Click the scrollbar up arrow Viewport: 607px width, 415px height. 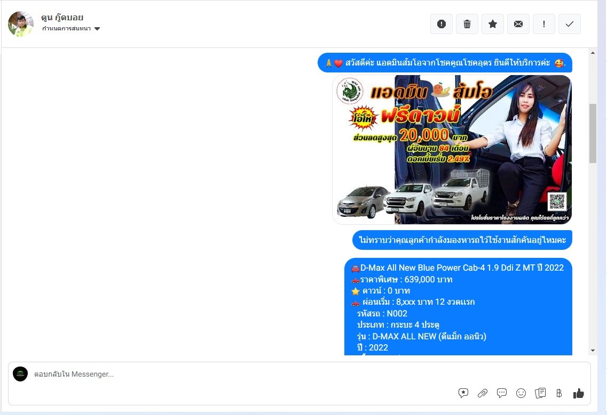pos(593,53)
